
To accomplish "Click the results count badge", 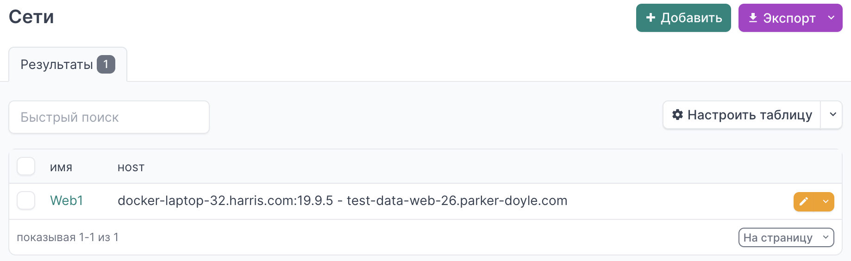I will pos(106,64).
